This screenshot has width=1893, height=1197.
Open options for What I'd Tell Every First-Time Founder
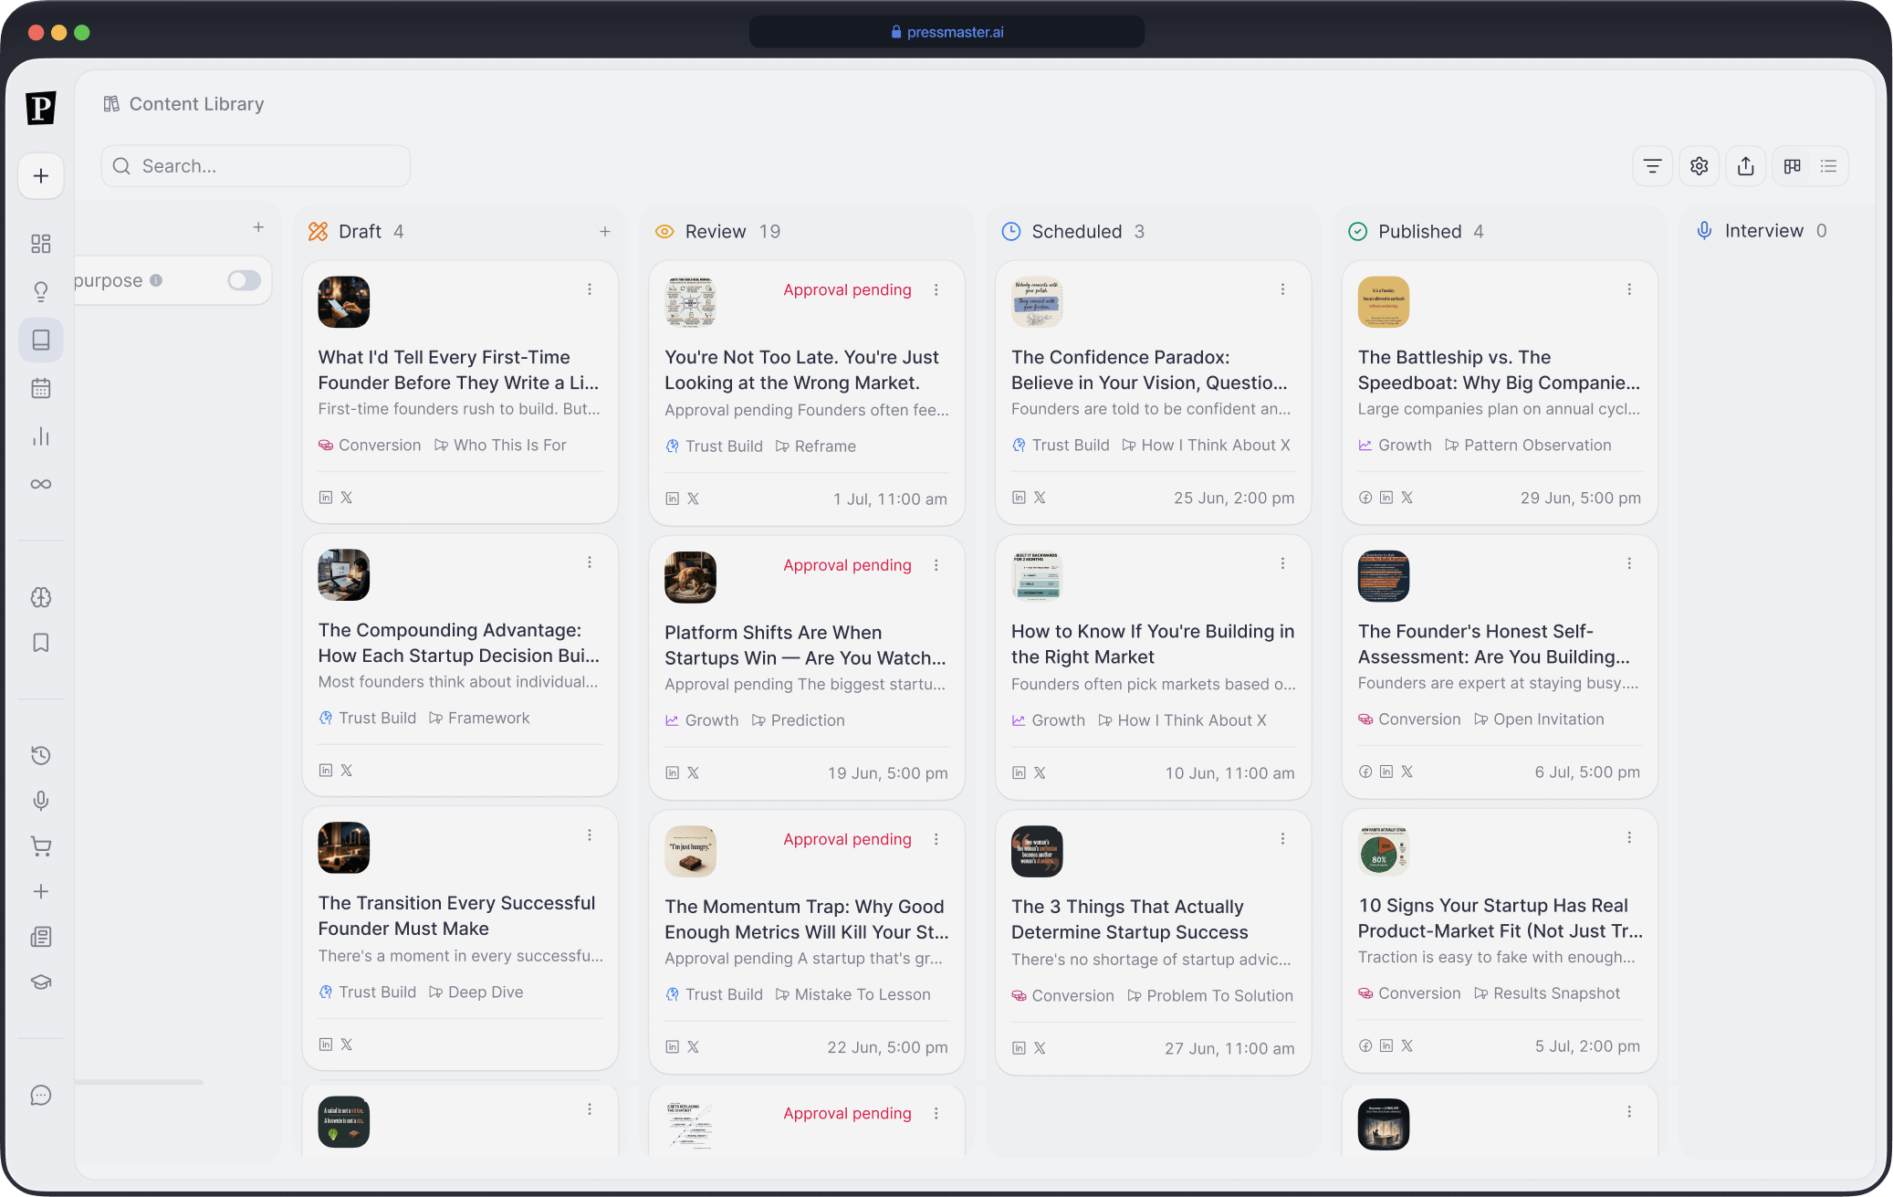[590, 289]
